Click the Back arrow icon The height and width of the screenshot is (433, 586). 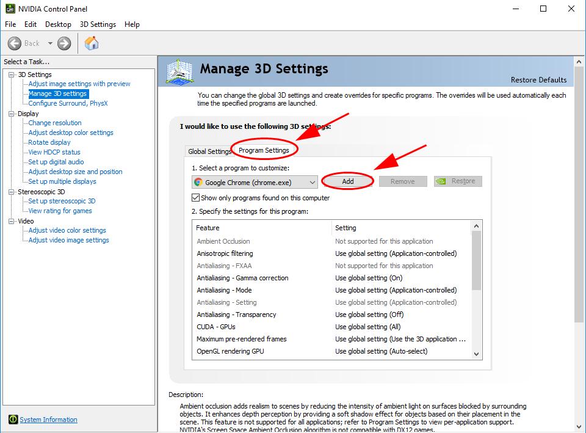point(15,43)
